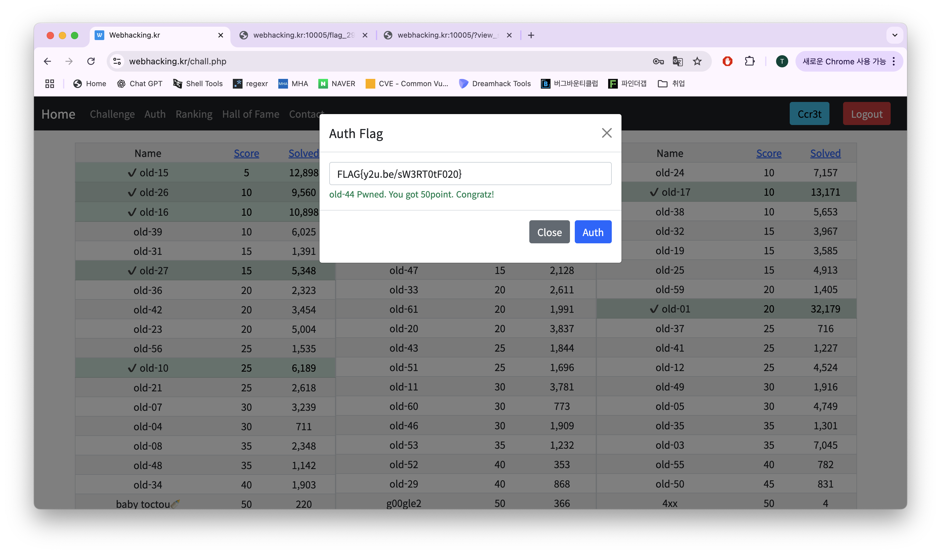Open the bookmarks apps grid icon
Viewport: 941px width, 554px height.
(50, 84)
